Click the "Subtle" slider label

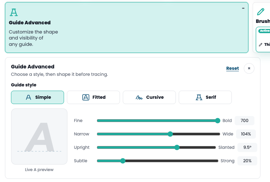[80, 161]
